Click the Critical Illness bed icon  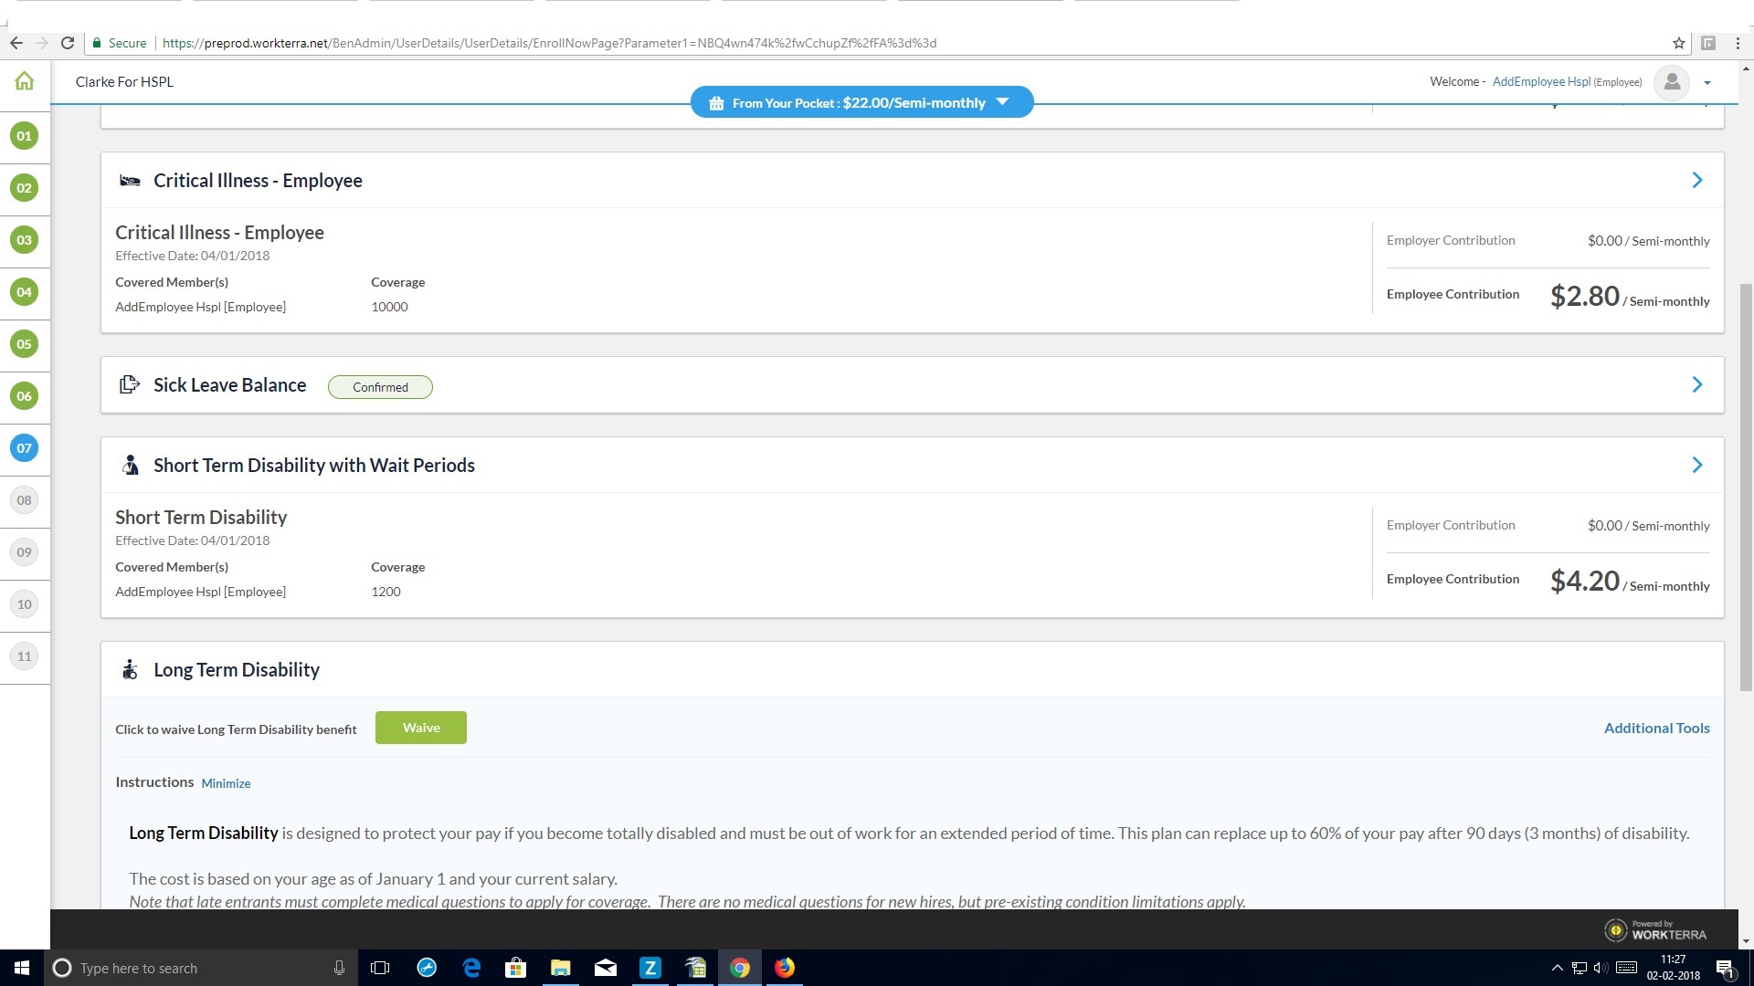(130, 181)
